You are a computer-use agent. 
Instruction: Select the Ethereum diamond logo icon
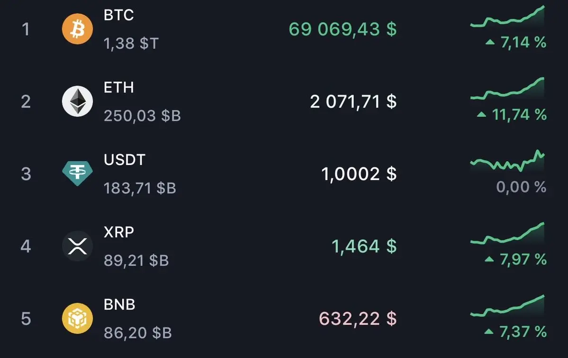click(x=77, y=101)
